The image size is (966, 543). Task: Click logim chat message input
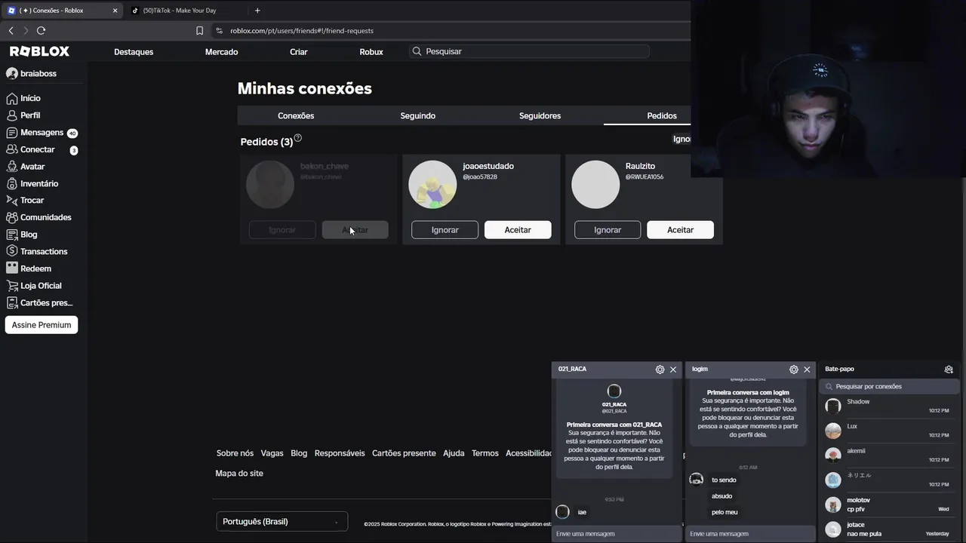[750, 534]
